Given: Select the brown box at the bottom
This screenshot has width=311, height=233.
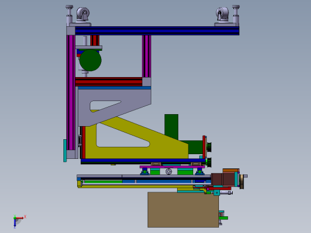Looking at the screenshot, I should (183, 210).
